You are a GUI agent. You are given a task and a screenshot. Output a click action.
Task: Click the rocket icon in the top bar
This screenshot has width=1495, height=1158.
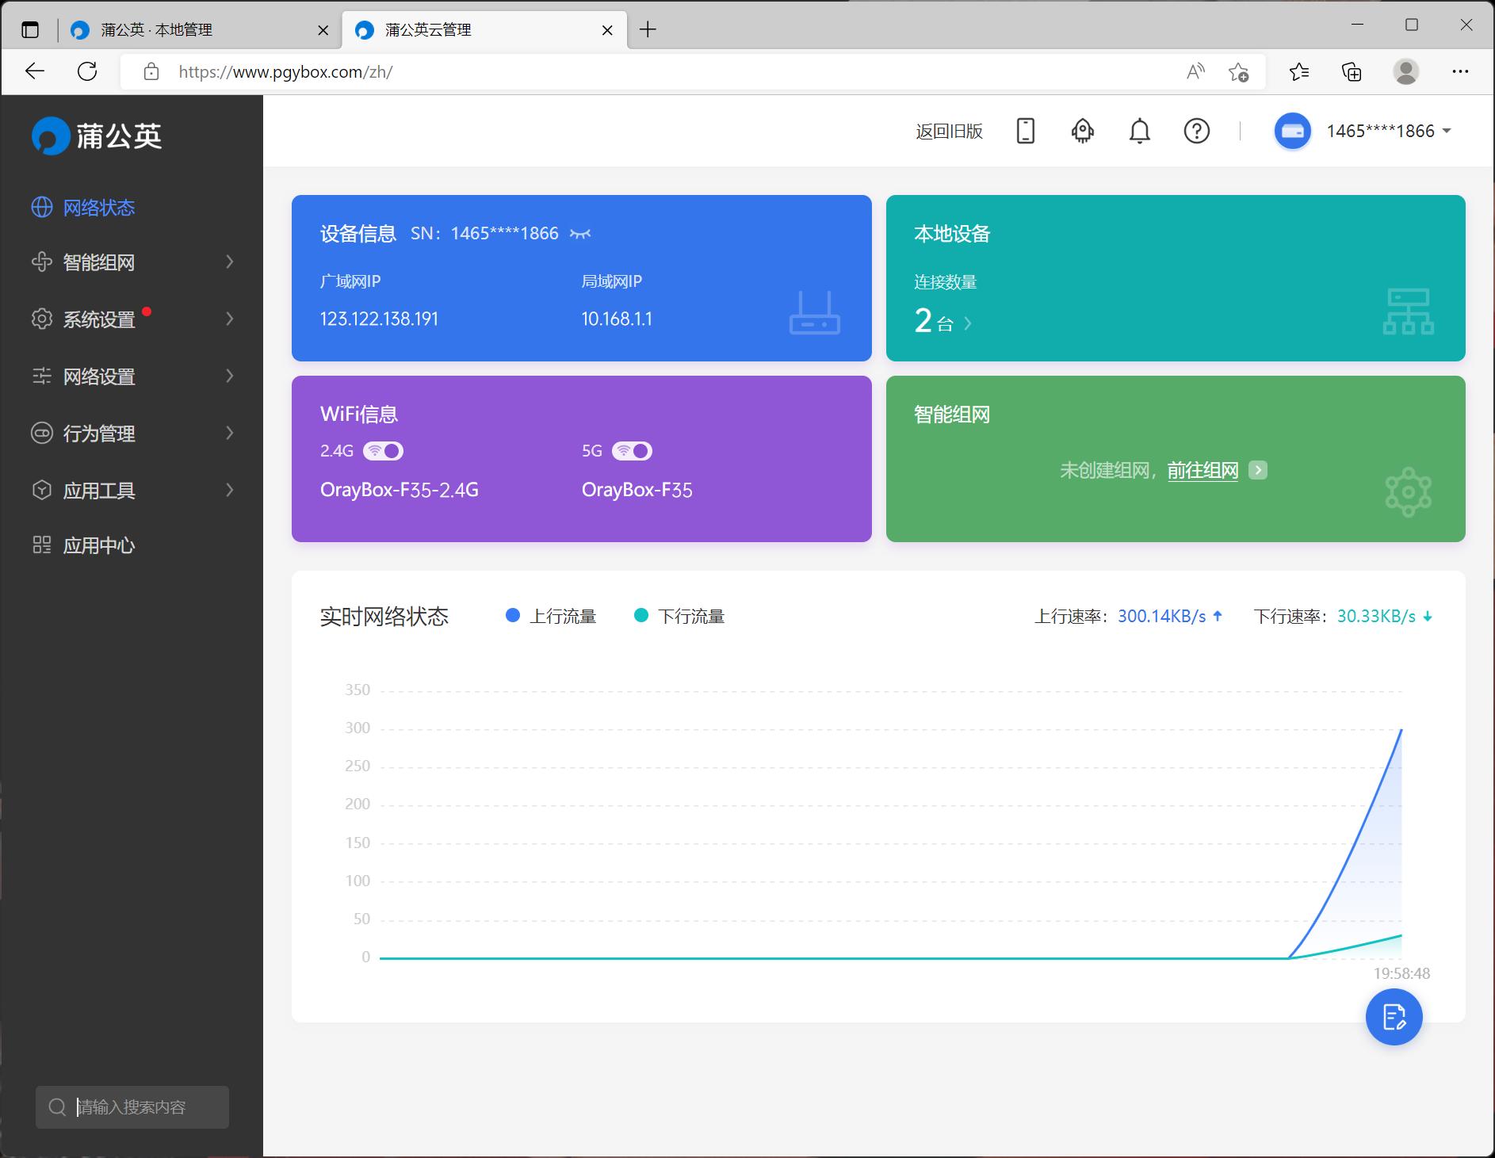tap(1083, 131)
